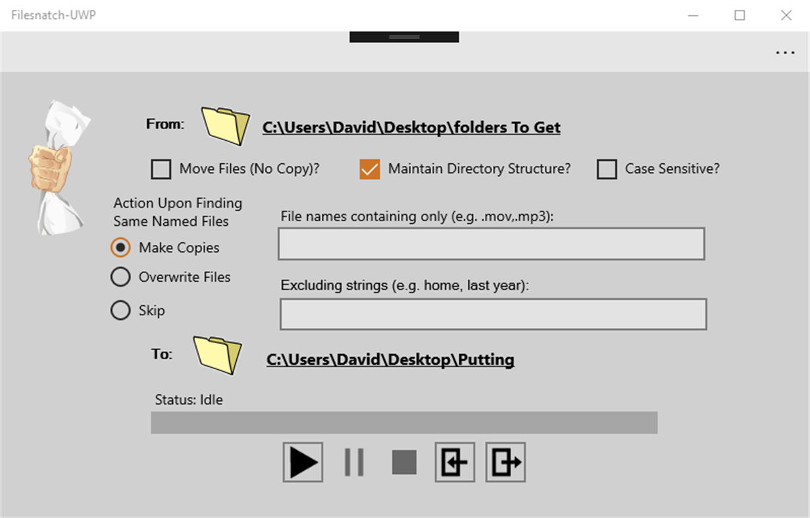The width and height of the screenshot is (810, 518).
Task: Click inside the excluding strings field
Action: [494, 314]
